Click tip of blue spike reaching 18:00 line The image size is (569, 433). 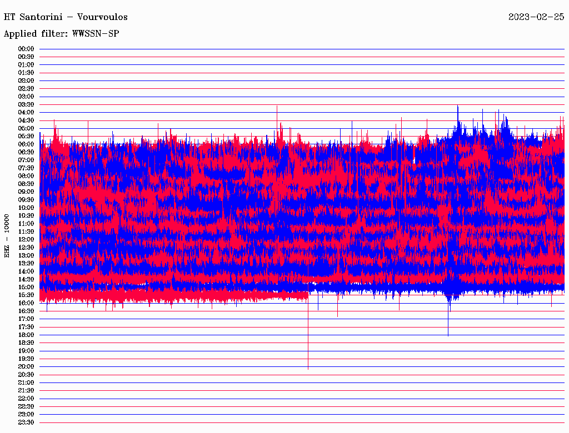coord(448,335)
